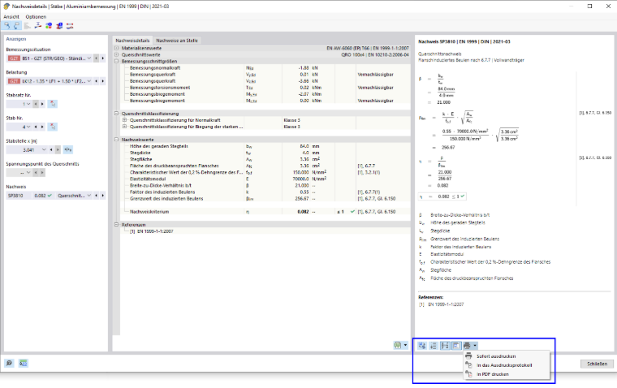Click the beam with blue load arrow toolbar icon

tap(38, 26)
